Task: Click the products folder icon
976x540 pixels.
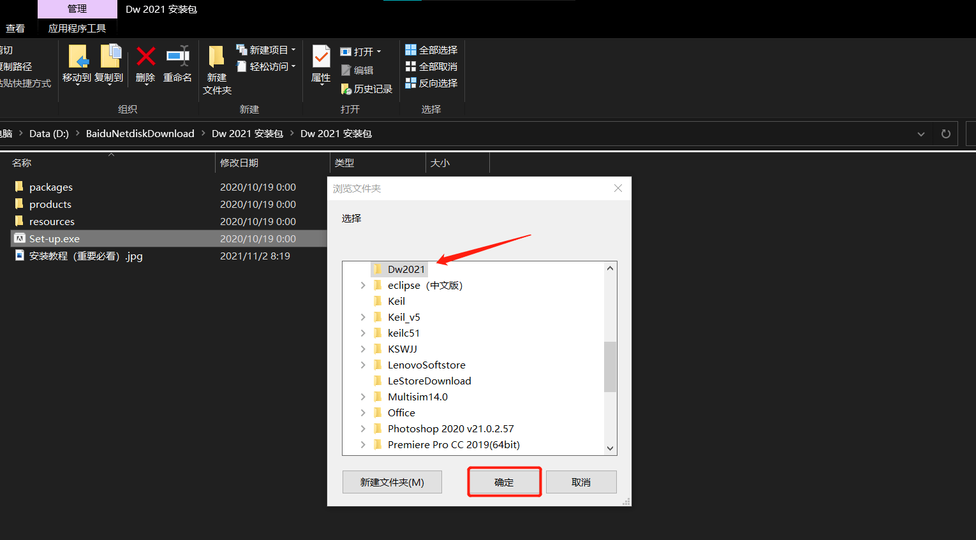Action: pos(19,204)
